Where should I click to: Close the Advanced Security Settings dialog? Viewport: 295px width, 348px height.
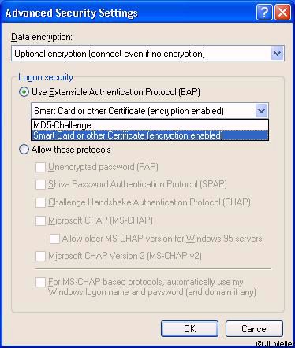(x=282, y=13)
